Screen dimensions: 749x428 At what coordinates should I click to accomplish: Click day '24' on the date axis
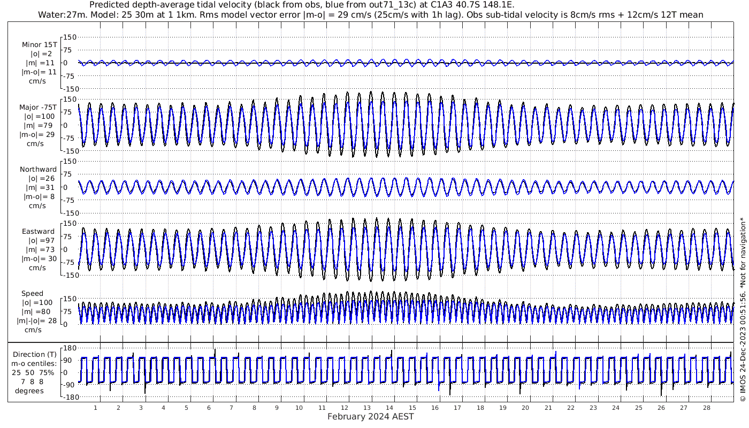tap(616, 408)
